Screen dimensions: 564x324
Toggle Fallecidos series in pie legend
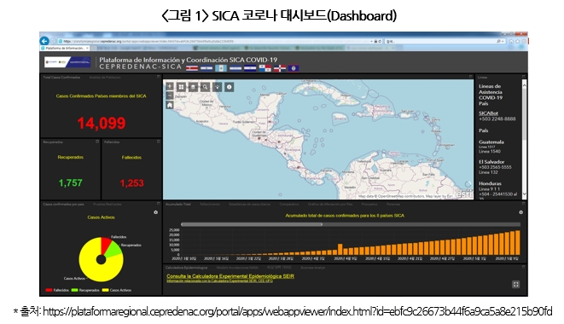57,290
